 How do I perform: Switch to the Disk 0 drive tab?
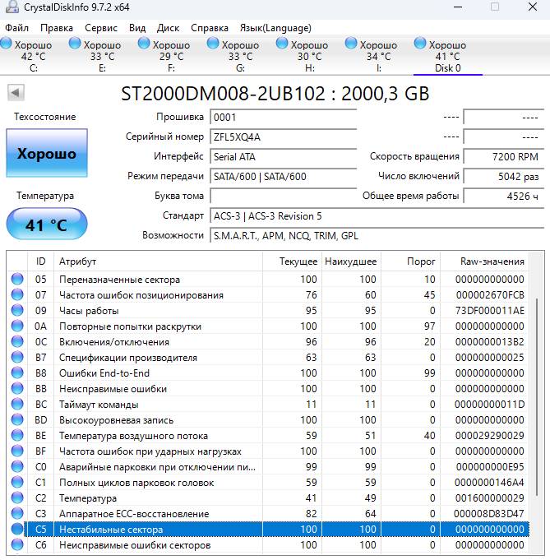(x=447, y=57)
